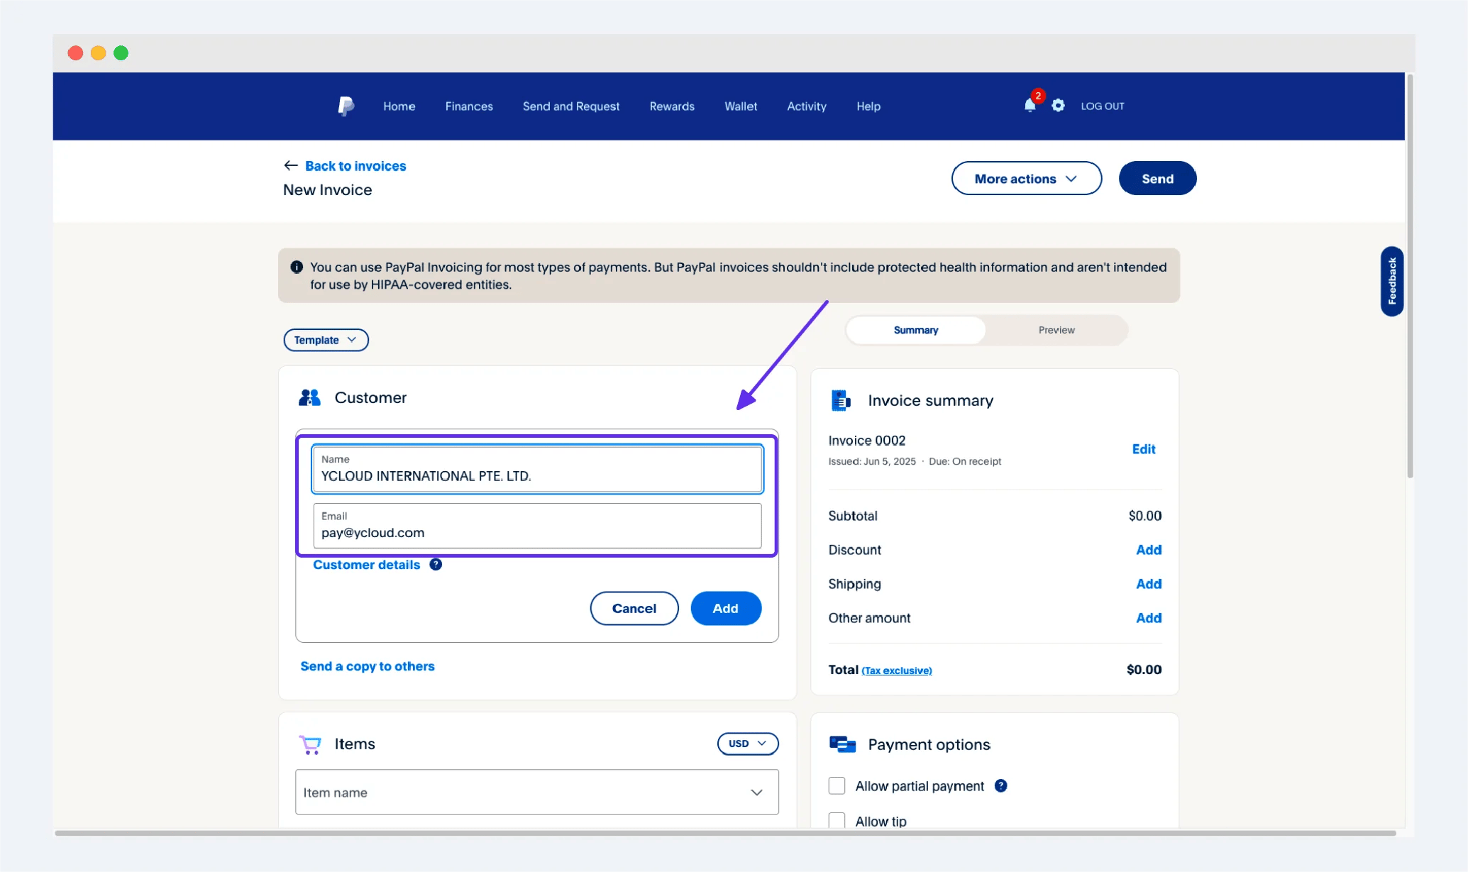Add Other amount to the invoice

1149,618
